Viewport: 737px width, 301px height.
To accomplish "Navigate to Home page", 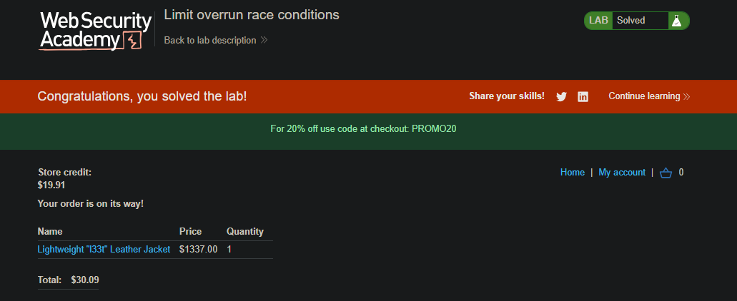I will coord(573,173).
